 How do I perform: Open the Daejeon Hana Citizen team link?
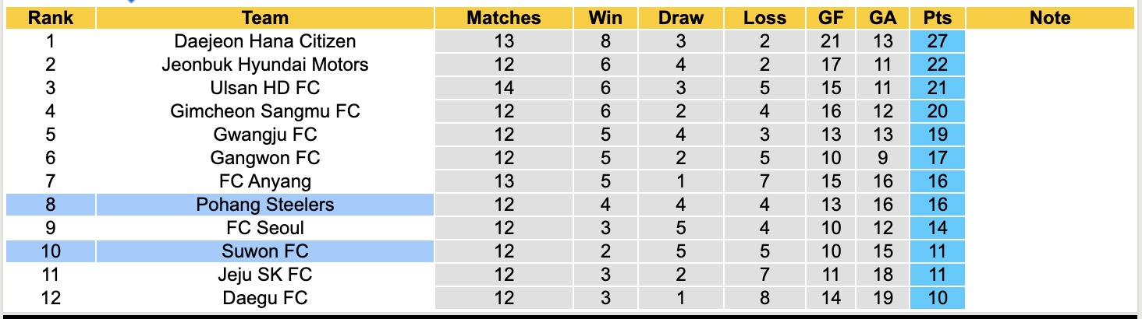(265, 41)
